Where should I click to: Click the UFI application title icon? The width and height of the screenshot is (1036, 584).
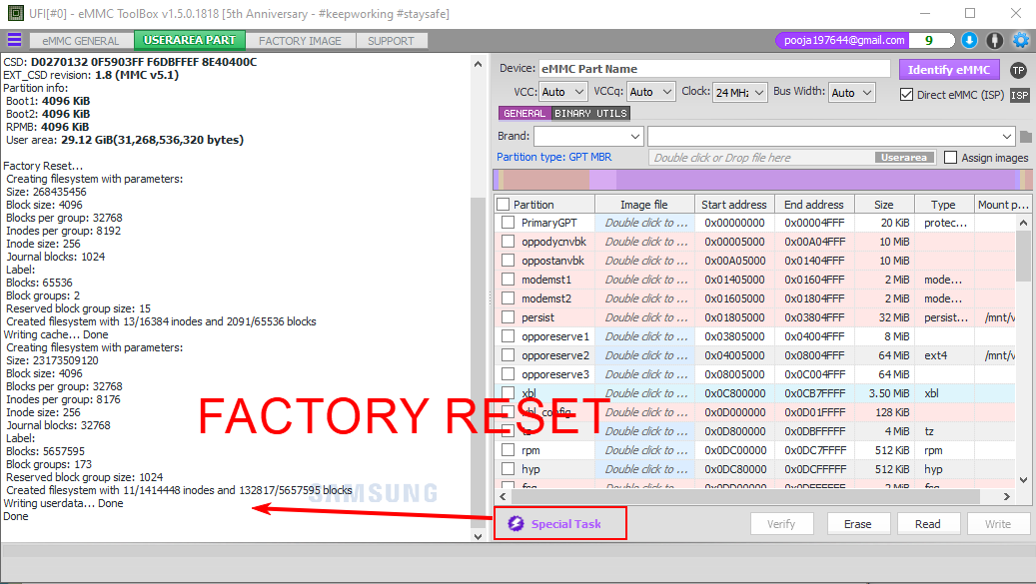[15, 13]
